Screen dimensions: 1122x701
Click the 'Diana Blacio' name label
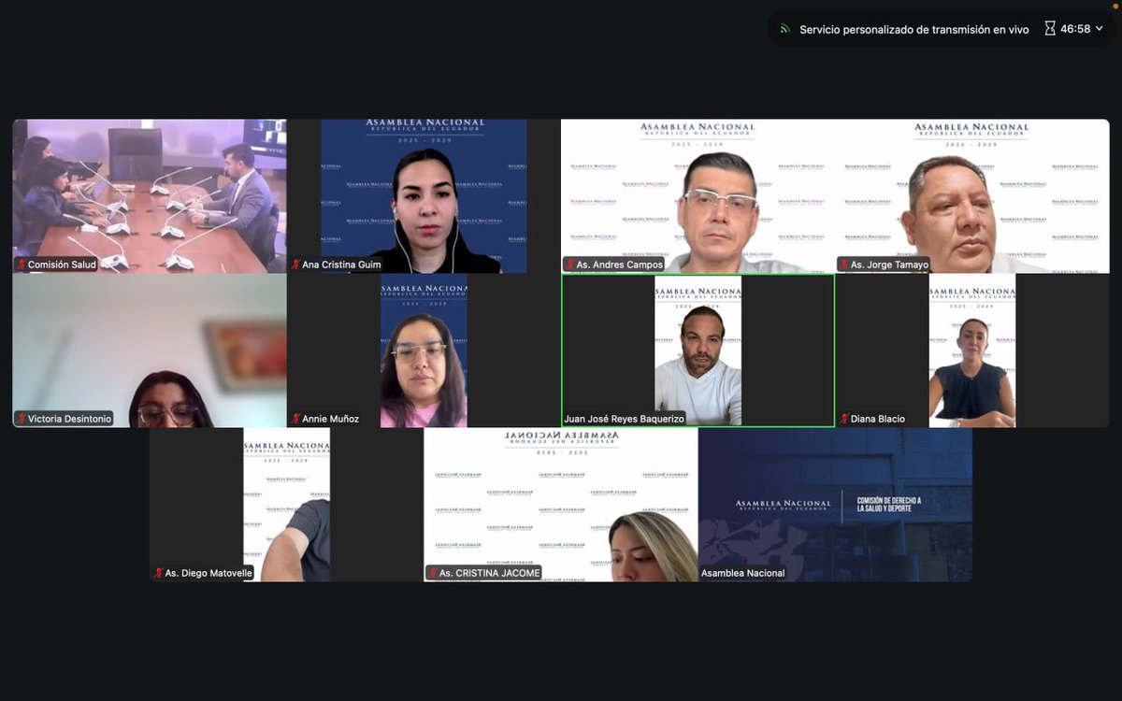878,419
